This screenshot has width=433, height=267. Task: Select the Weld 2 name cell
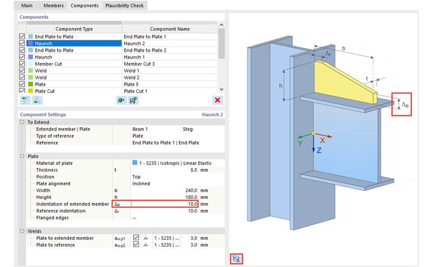tap(170, 78)
